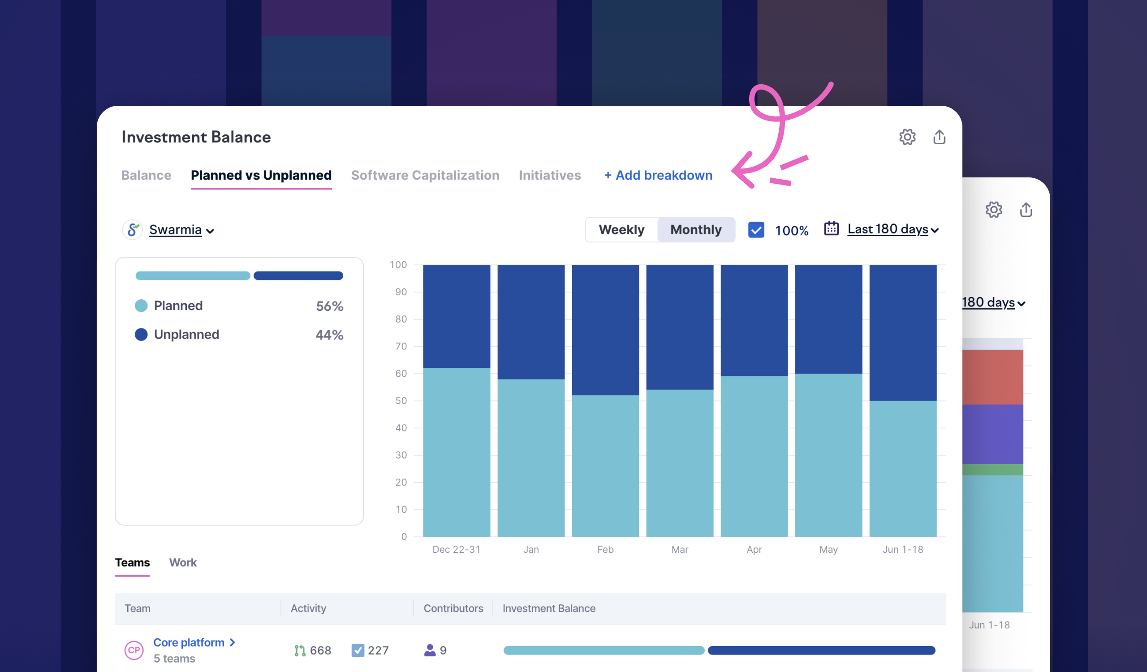The image size is (1147, 672).
Task: Click the share/export icon on main card
Action: coord(939,137)
